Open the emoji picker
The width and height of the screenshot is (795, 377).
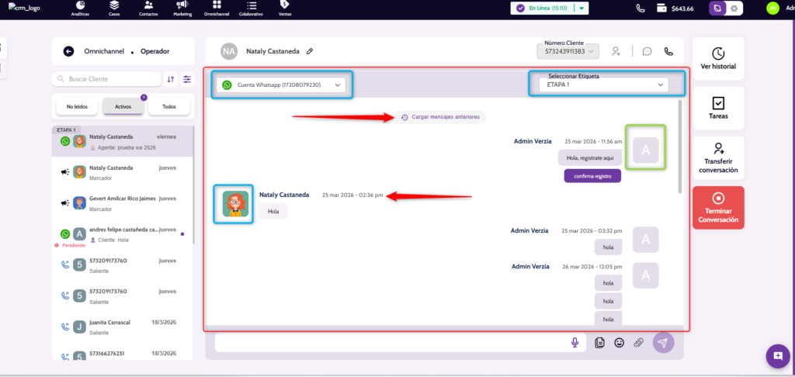620,342
